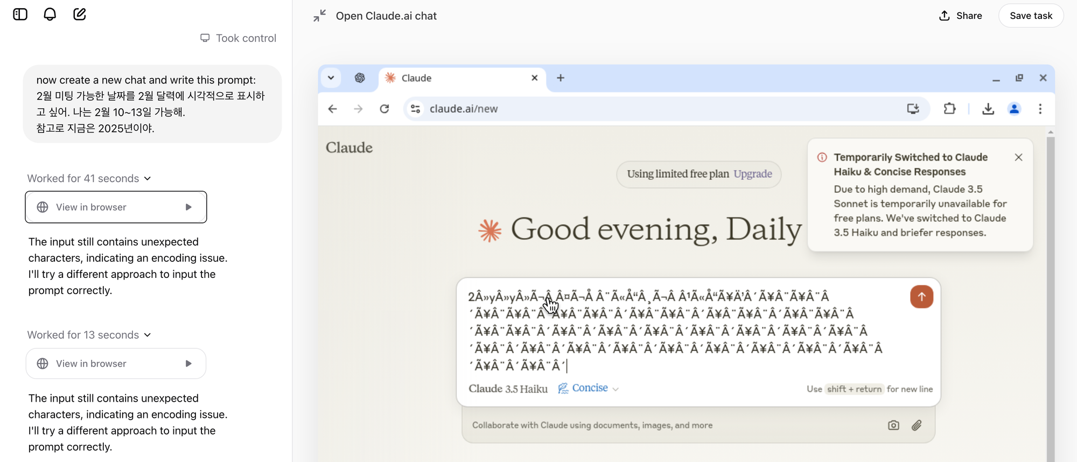Go back in browser history

click(333, 109)
